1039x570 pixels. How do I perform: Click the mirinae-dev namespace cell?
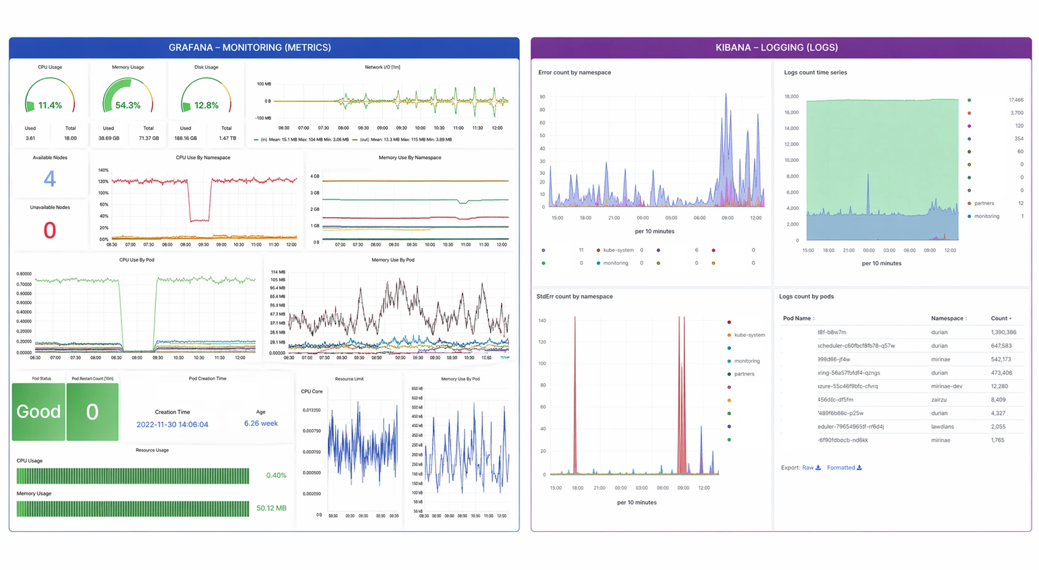[946, 387]
